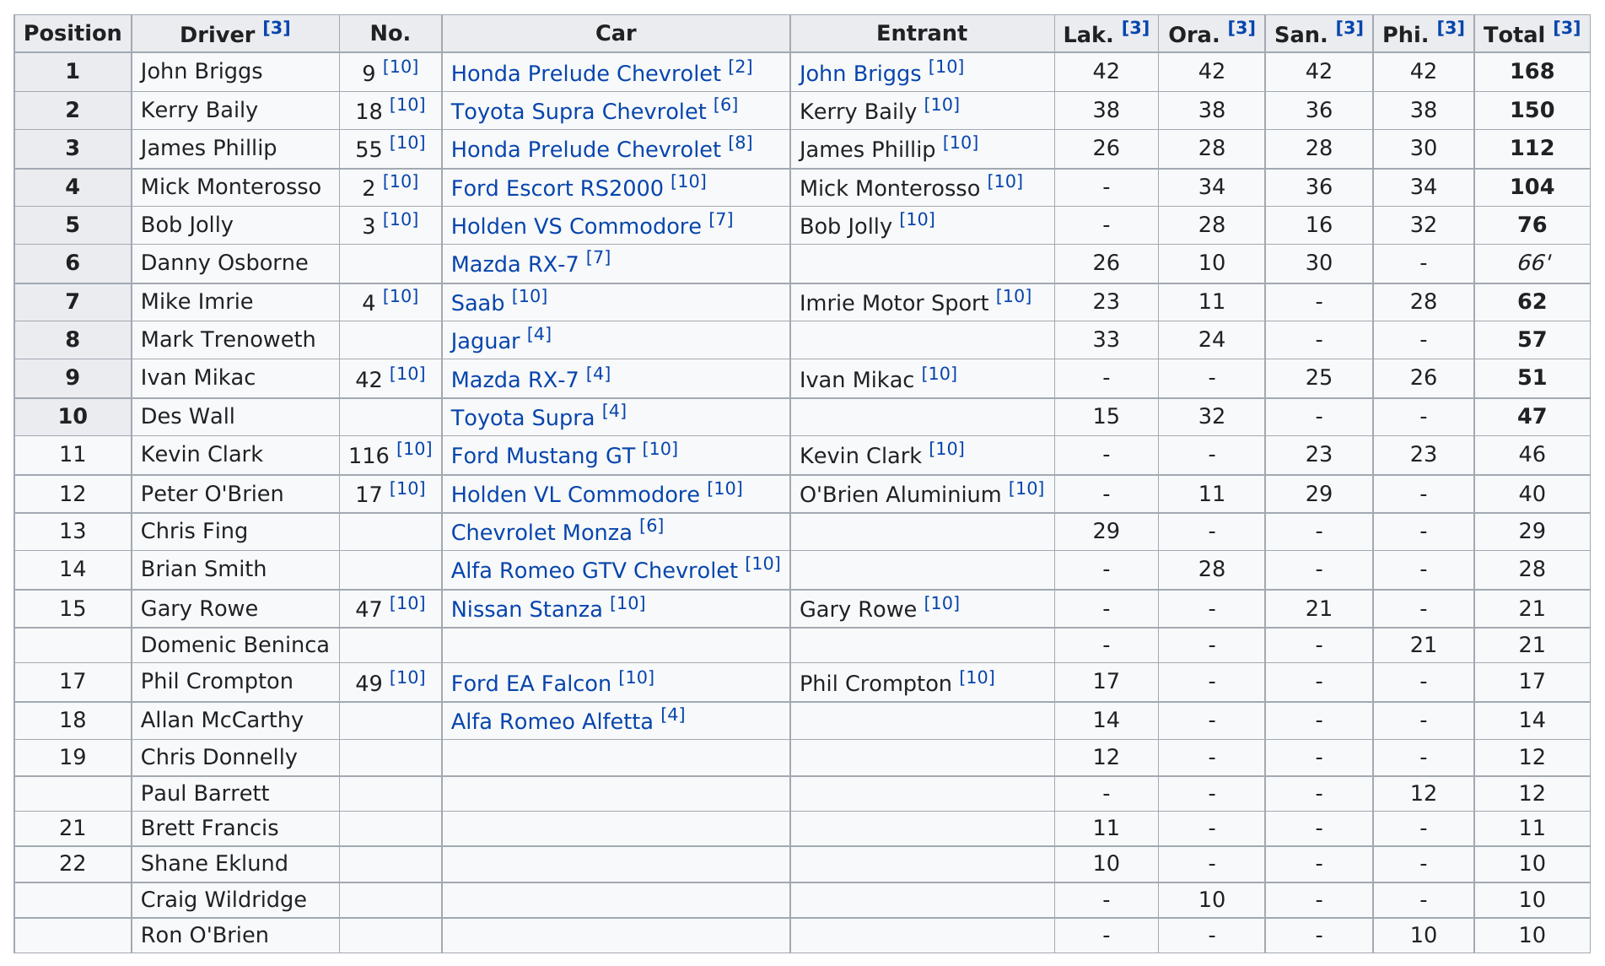Open reference [2] after Honda Prelude Chevrolet
The width and height of the screenshot is (1605, 966).
(741, 67)
